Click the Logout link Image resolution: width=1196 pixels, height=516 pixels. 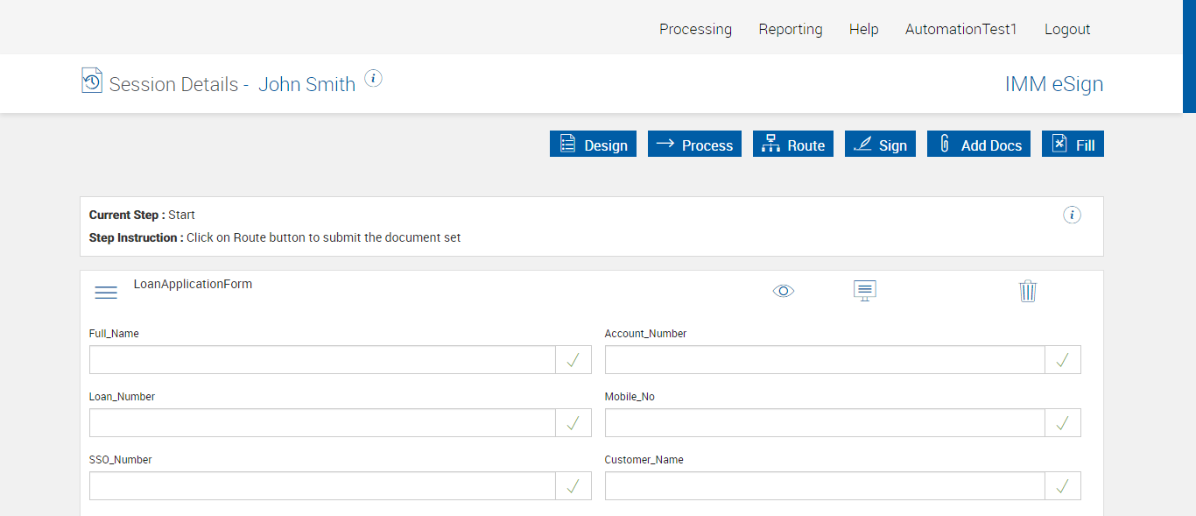click(x=1067, y=29)
